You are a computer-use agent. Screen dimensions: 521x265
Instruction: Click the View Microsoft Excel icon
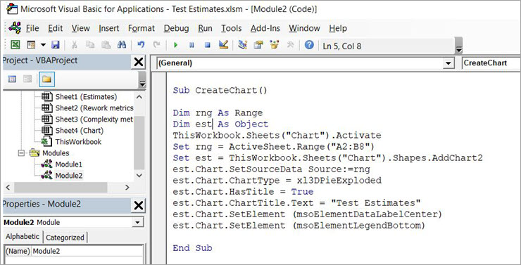point(15,45)
